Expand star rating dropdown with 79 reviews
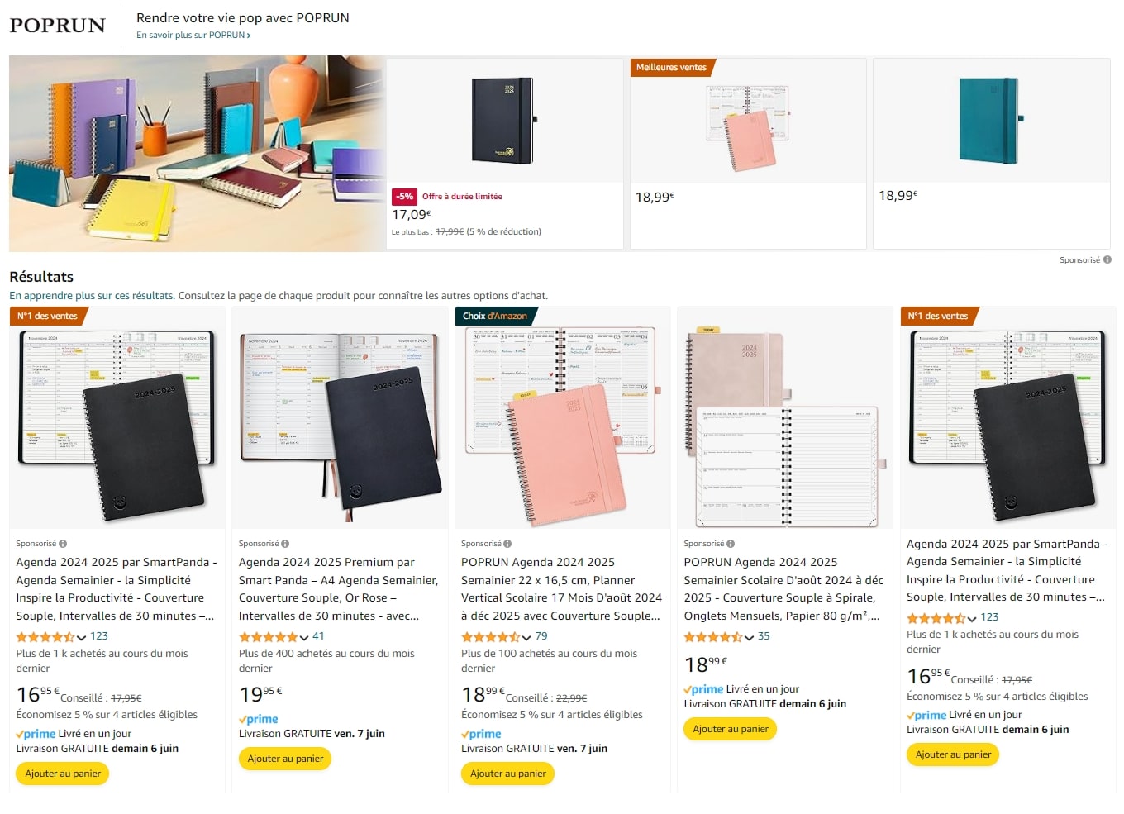The image size is (1124, 814). pos(526,637)
